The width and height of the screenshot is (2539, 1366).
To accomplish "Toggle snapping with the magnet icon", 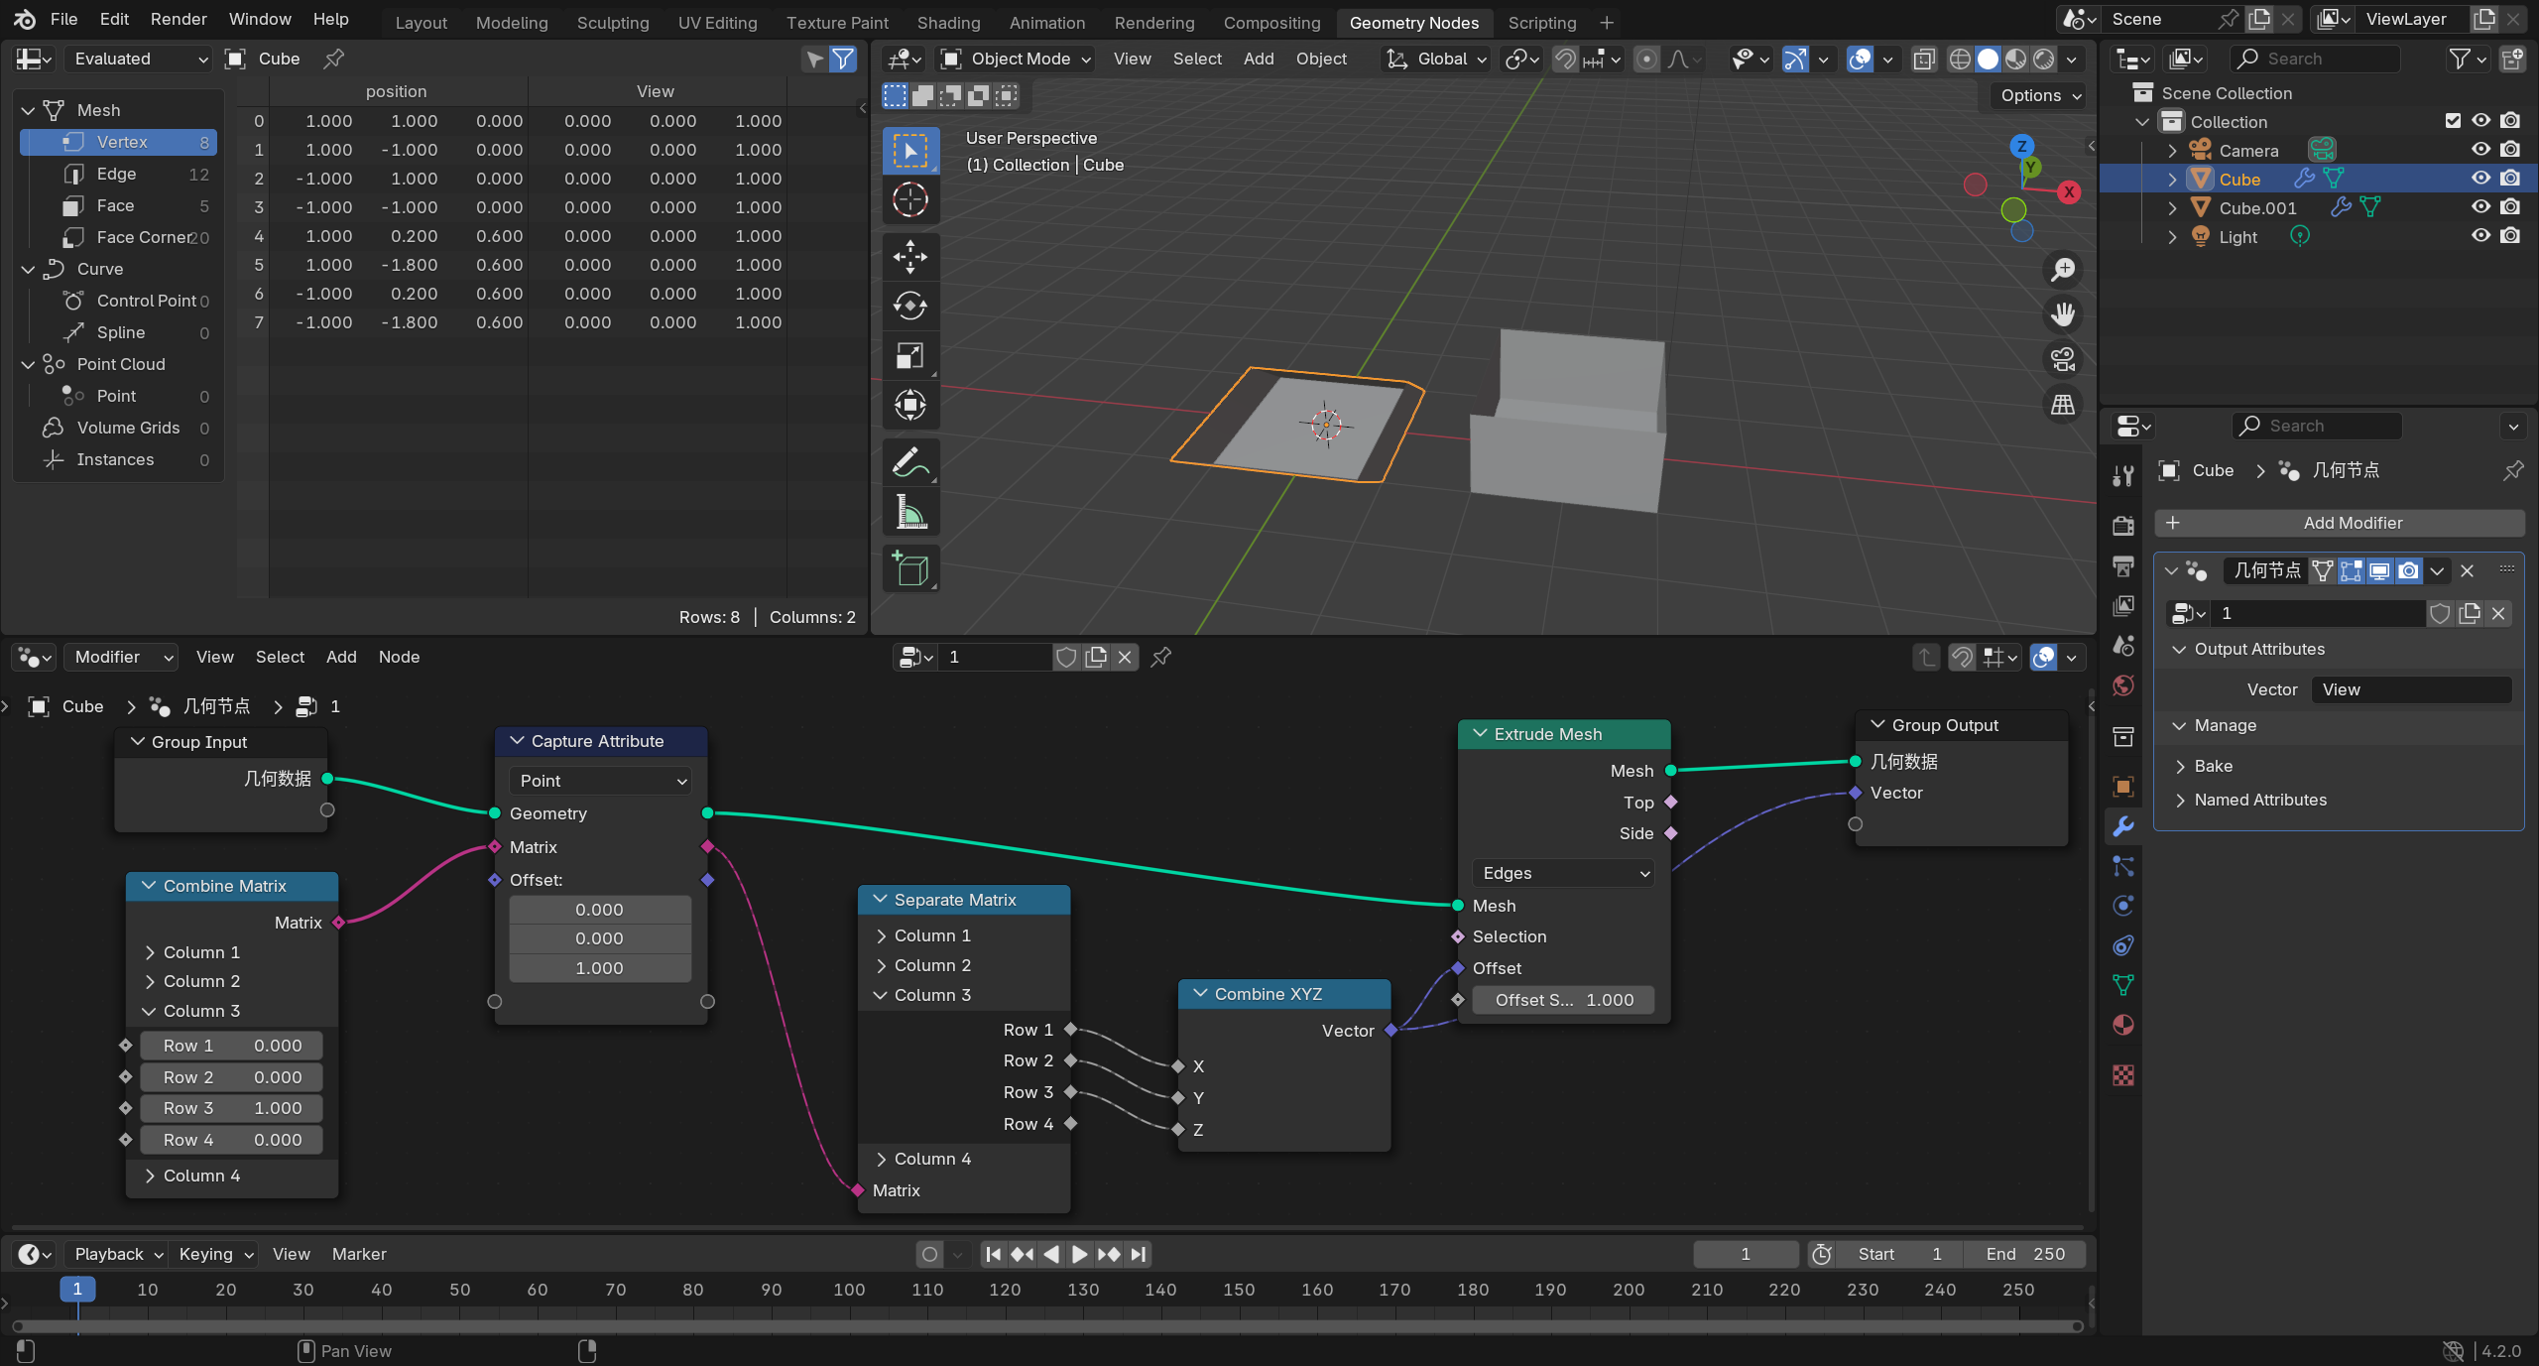I will tap(1565, 60).
